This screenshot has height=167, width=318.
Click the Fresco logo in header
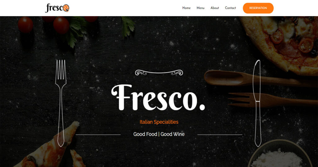[57, 8]
